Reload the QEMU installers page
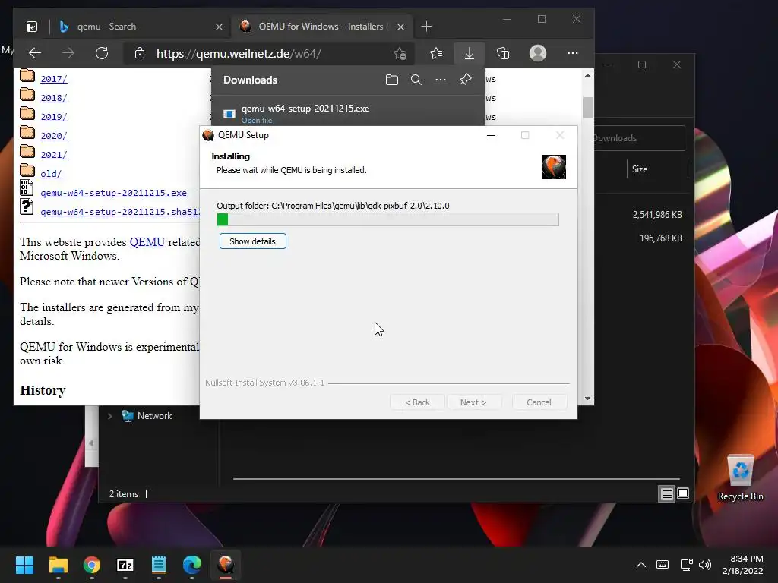 (102, 53)
